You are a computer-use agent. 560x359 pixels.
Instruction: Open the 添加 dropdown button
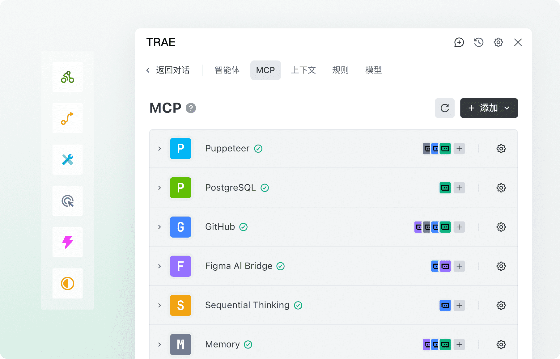coord(489,108)
